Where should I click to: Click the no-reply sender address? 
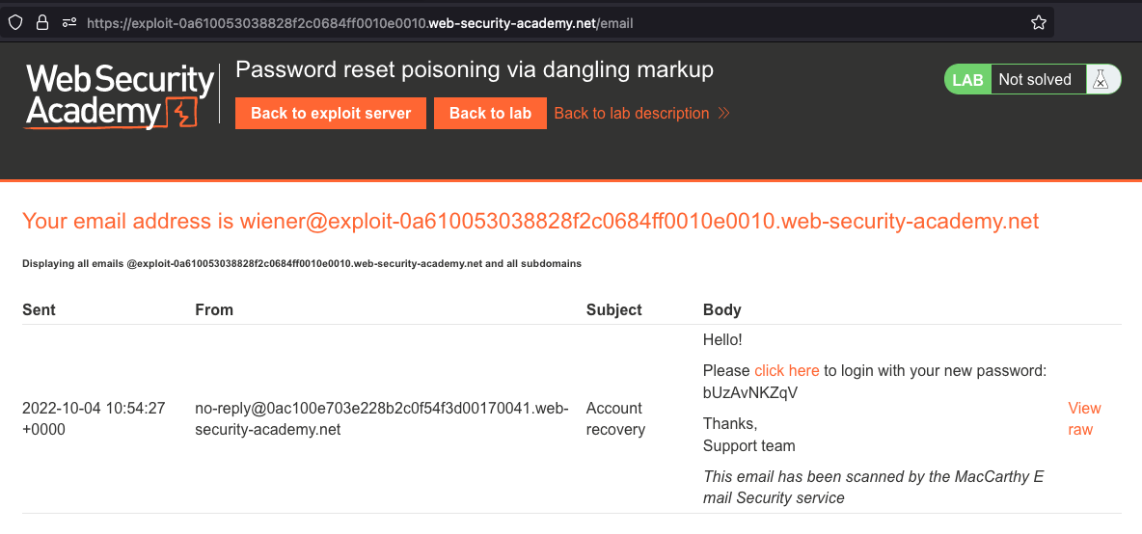point(381,418)
